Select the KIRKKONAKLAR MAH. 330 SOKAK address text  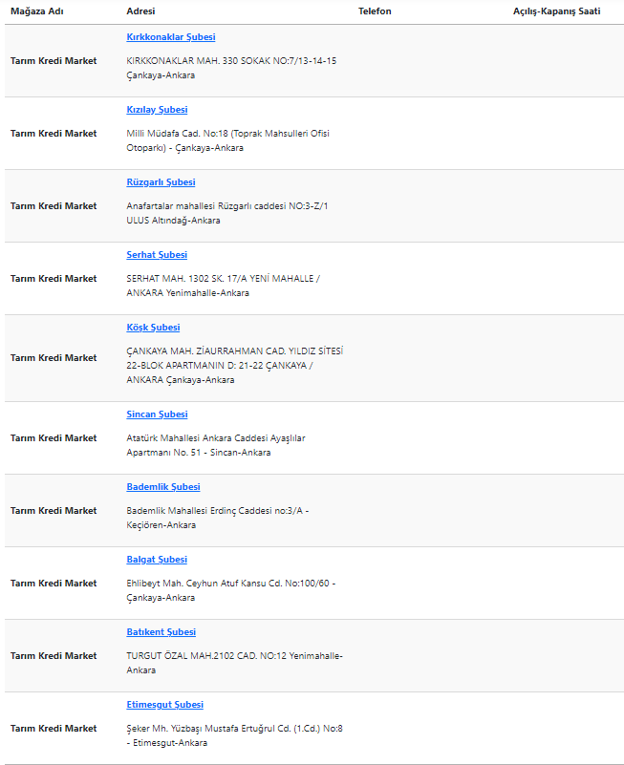click(231, 69)
